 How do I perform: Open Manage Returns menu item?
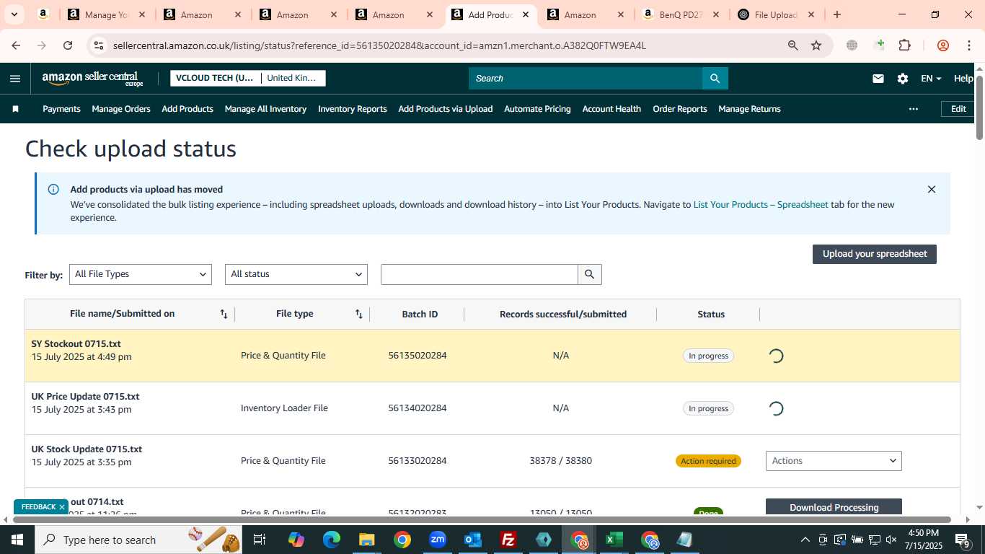pyautogui.click(x=749, y=109)
